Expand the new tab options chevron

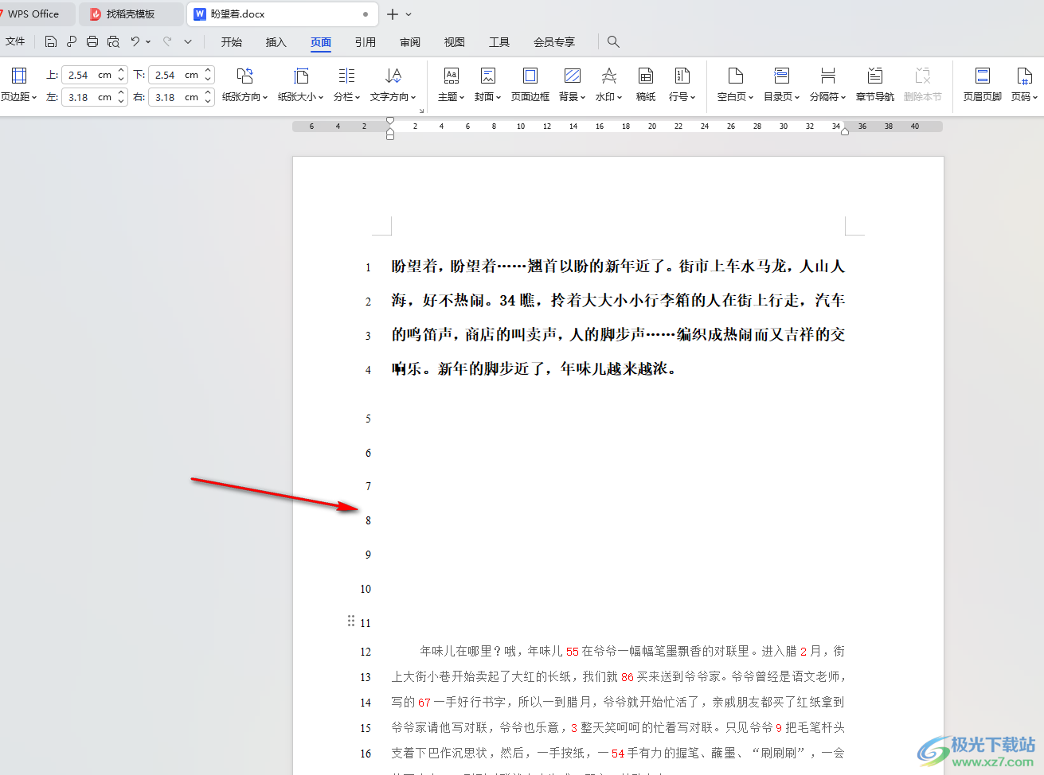409,14
